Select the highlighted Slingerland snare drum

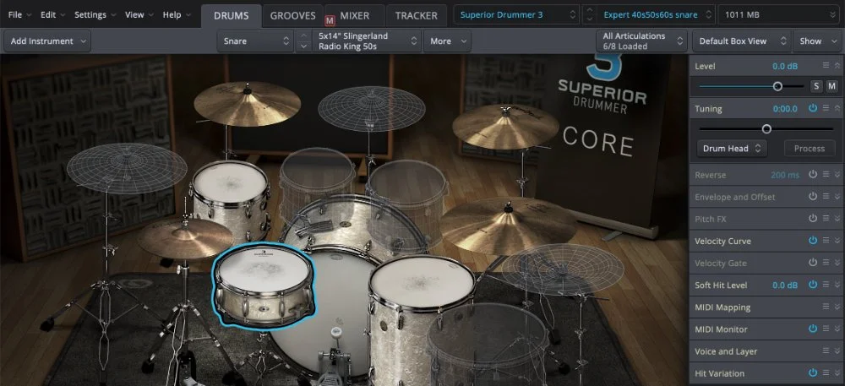(x=264, y=285)
